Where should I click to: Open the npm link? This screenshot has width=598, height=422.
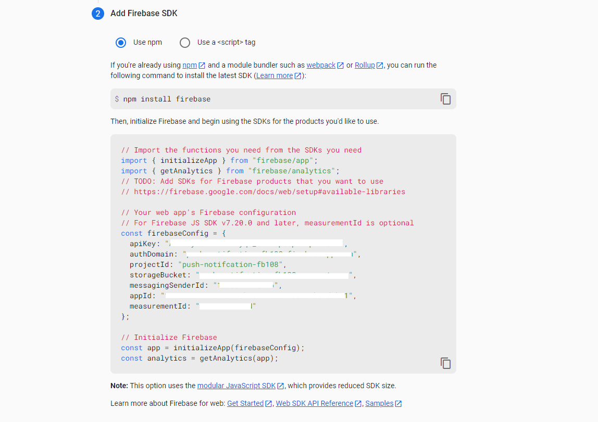pos(190,65)
